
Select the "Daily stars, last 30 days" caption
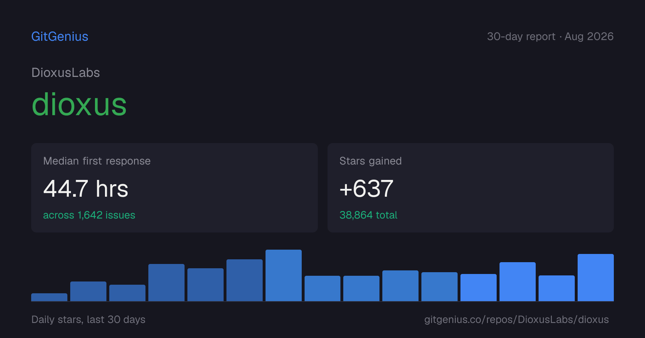click(x=89, y=319)
